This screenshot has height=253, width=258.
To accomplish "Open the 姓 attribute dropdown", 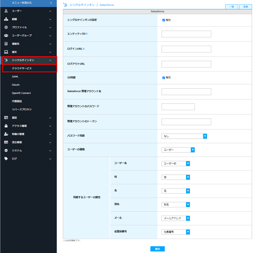I will tap(176, 177).
